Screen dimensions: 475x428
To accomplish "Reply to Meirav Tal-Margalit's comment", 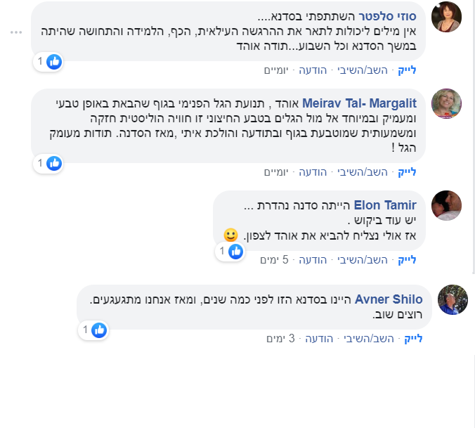I will coord(363,172).
